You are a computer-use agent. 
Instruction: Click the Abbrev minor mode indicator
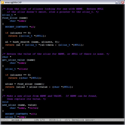coord(90,120)
